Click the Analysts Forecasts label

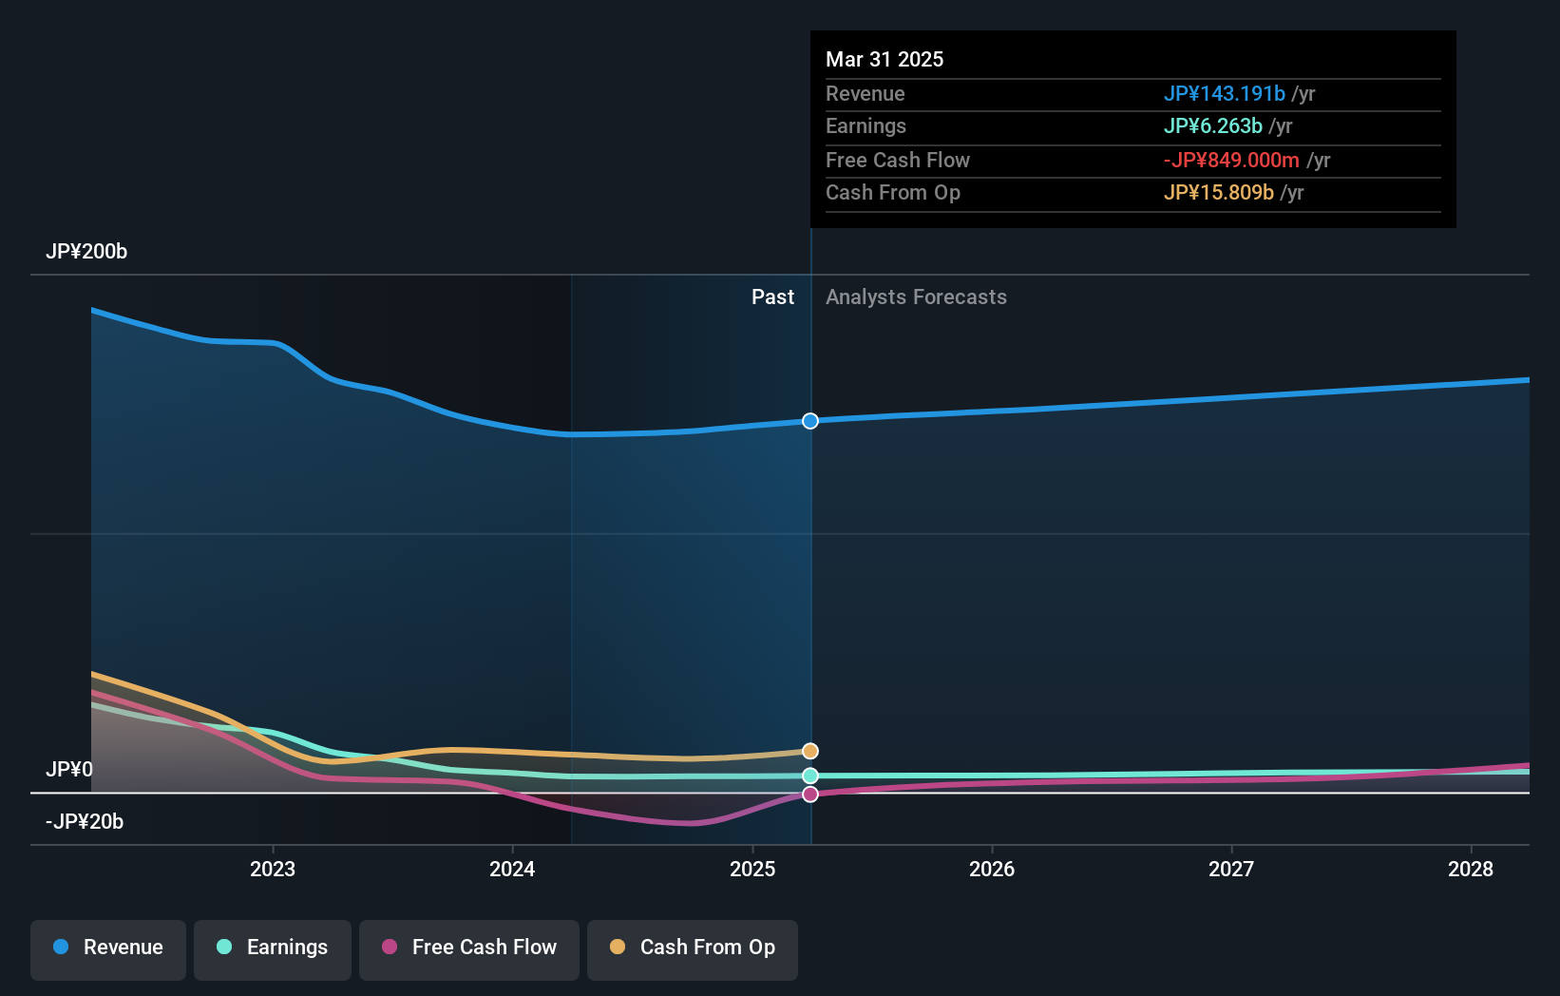(x=916, y=297)
